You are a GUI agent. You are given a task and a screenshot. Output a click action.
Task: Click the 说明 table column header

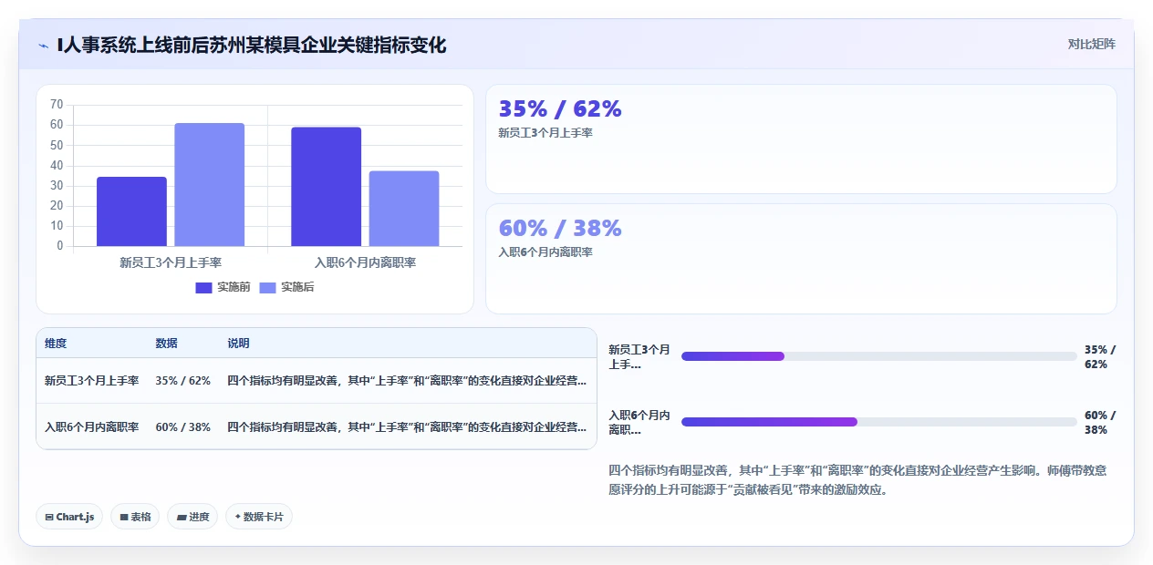click(238, 344)
